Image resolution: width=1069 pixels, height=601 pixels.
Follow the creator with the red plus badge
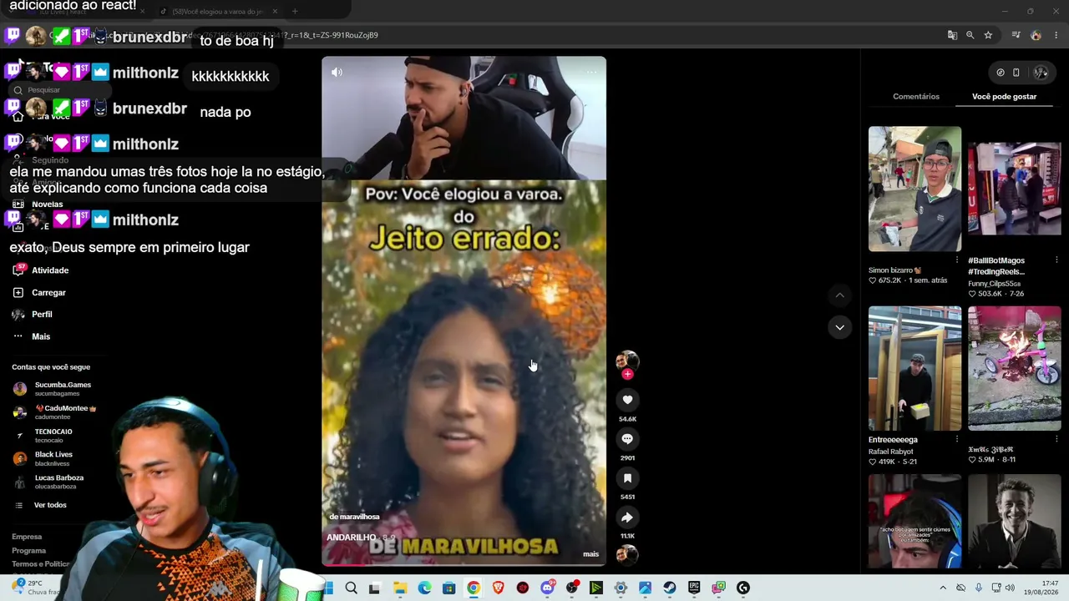coord(627,374)
